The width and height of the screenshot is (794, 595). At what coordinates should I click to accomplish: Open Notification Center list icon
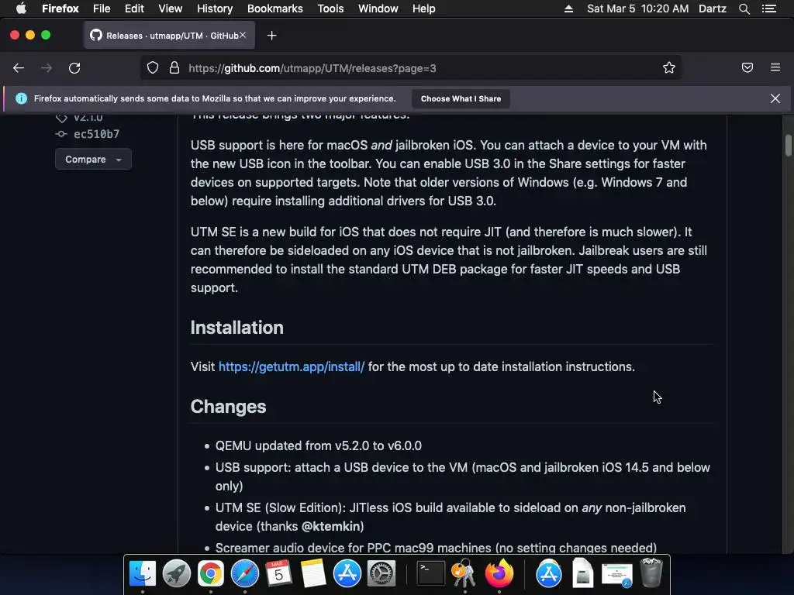coord(769,9)
